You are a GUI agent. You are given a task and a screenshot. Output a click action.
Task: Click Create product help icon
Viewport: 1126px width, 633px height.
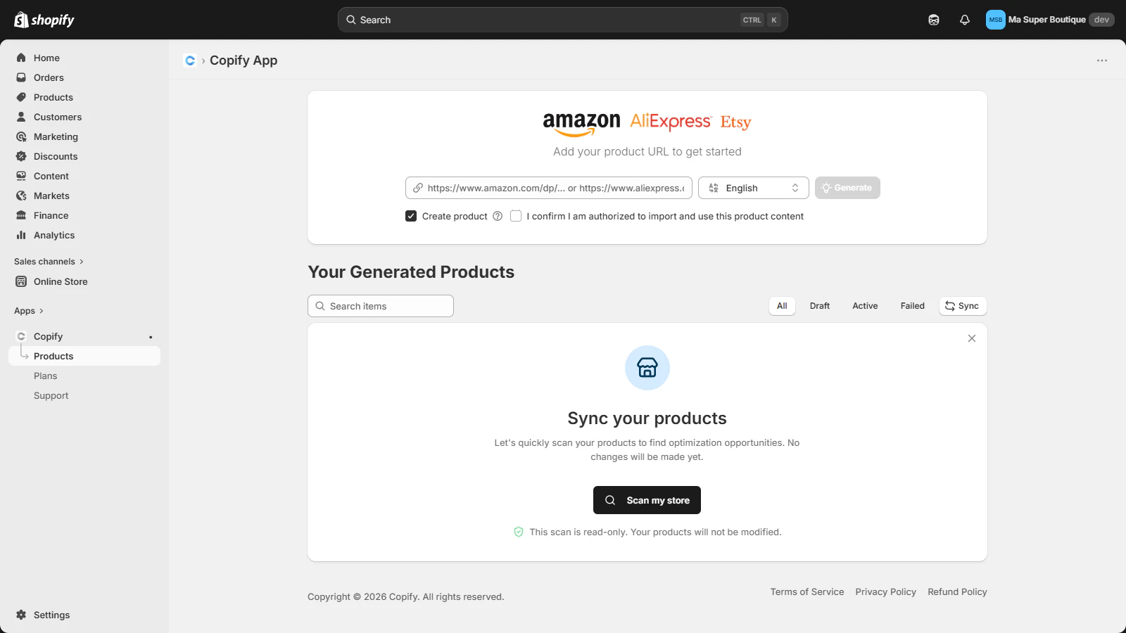[x=498, y=216]
